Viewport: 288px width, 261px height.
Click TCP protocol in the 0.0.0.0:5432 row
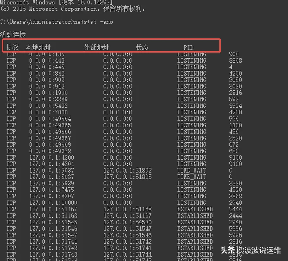tap(11, 106)
